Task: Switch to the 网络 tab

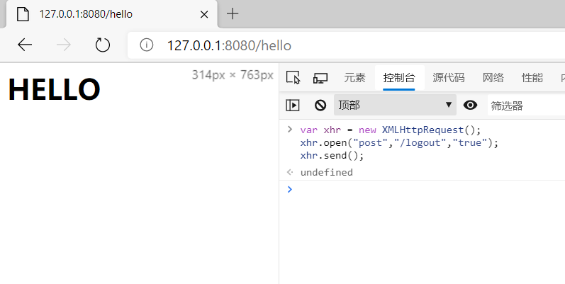Action: tap(493, 77)
